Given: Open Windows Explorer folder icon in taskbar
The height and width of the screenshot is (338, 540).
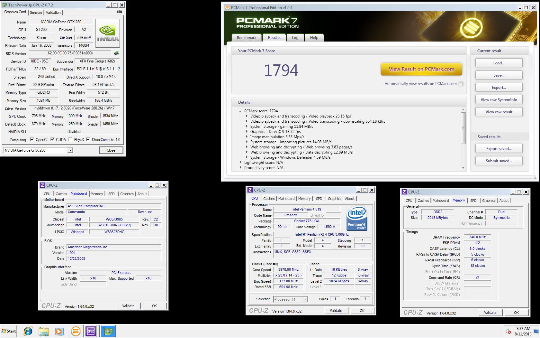Looking at the screenshot, I should pos(44,331).
